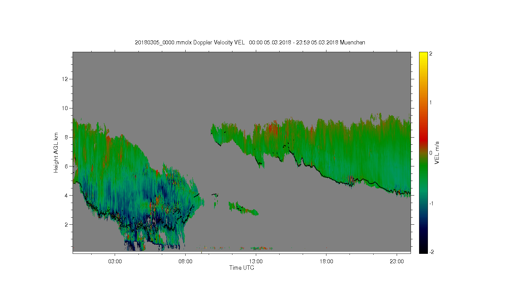Click the height tick label 10
Image resolution: width=509 pixels, height=305 pixels.
click(x=65, y=108)
